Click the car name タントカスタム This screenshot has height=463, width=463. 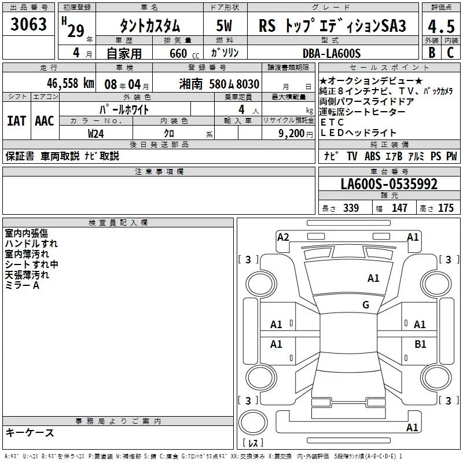(x=149, y=25)
